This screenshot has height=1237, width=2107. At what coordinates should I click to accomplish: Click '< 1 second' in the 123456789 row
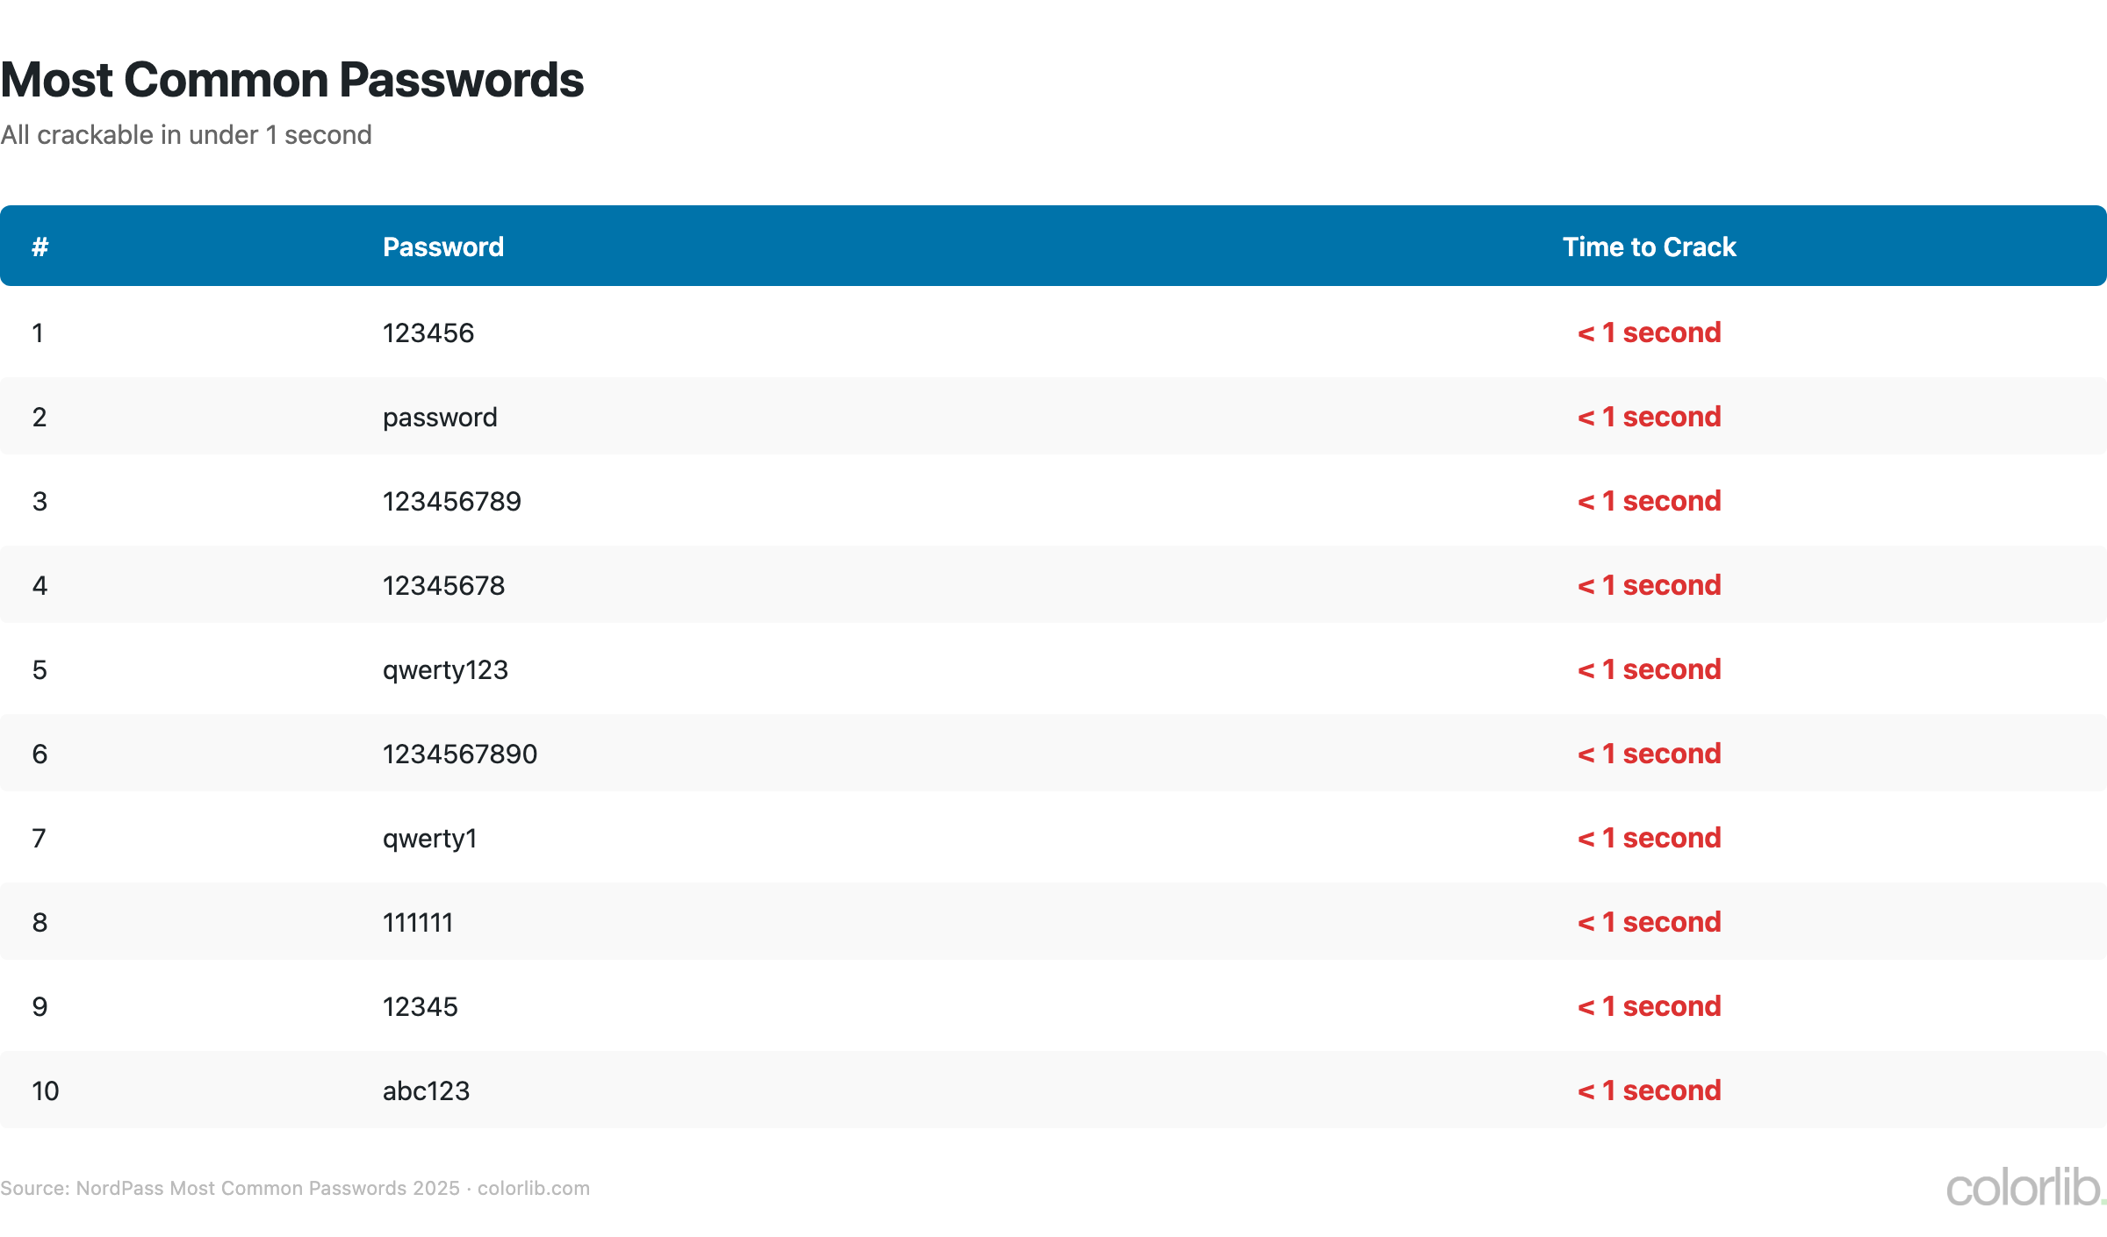pyautogui.click(x=1650, y=502)
